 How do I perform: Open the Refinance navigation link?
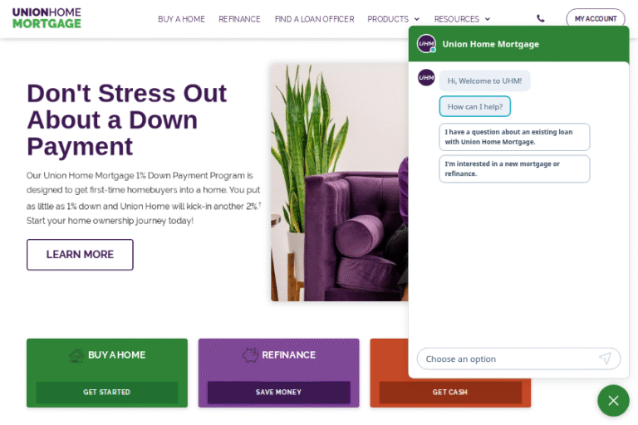(239, 19)
